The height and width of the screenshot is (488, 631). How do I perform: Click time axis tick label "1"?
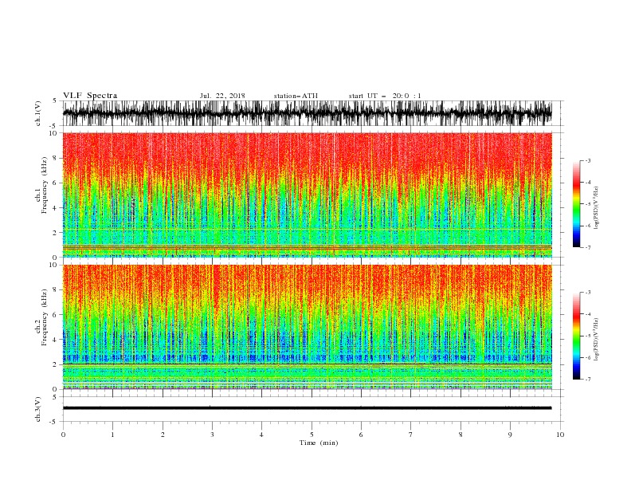[112, 435]
